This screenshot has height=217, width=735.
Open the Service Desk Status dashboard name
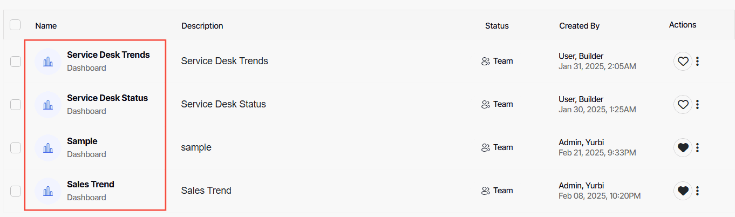107,98
